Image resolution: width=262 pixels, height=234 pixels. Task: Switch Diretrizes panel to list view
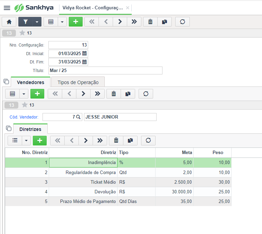coord(15,141)
